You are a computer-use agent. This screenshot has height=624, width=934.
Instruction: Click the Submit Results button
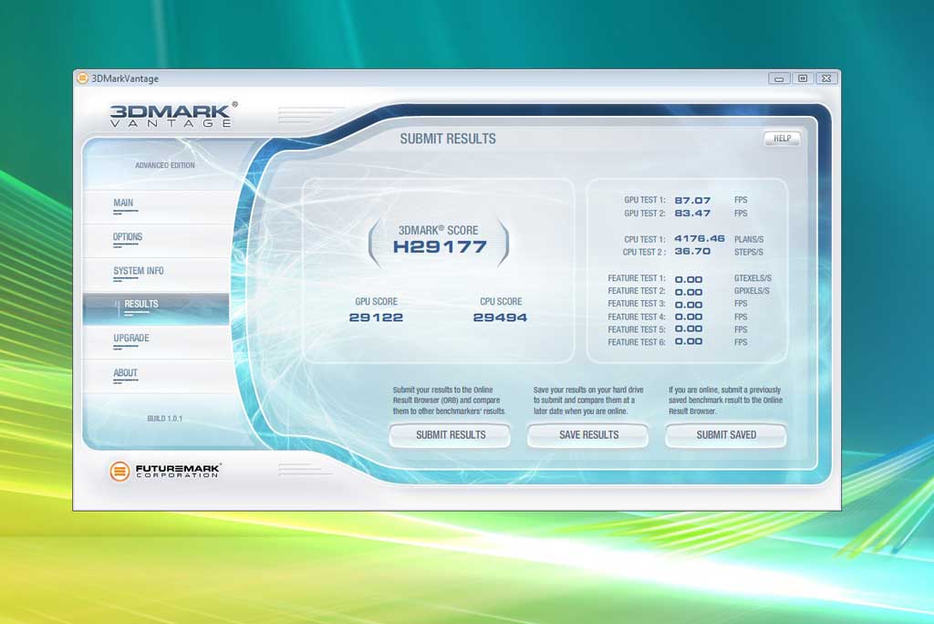451,435
